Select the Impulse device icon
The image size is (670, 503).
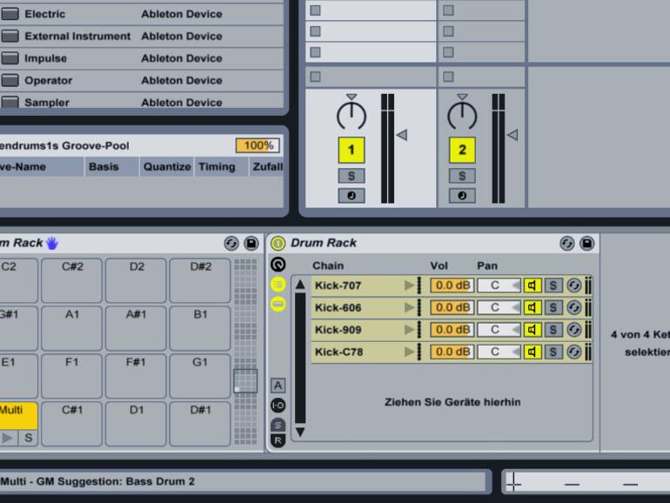pyautogui.click(x=10, y=58)
